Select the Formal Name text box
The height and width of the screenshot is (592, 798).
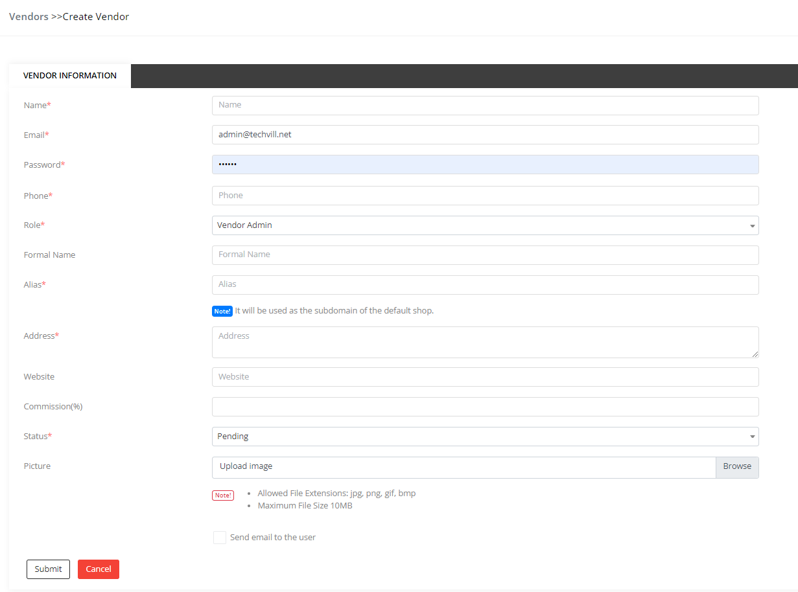(x=485, y=255)
